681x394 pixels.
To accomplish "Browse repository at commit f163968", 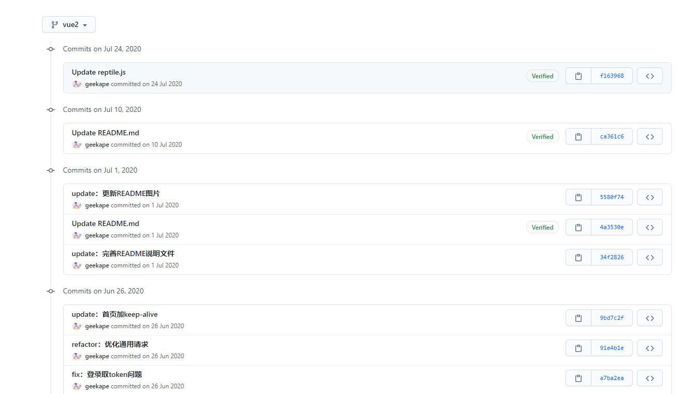I will tap(650, 76).
